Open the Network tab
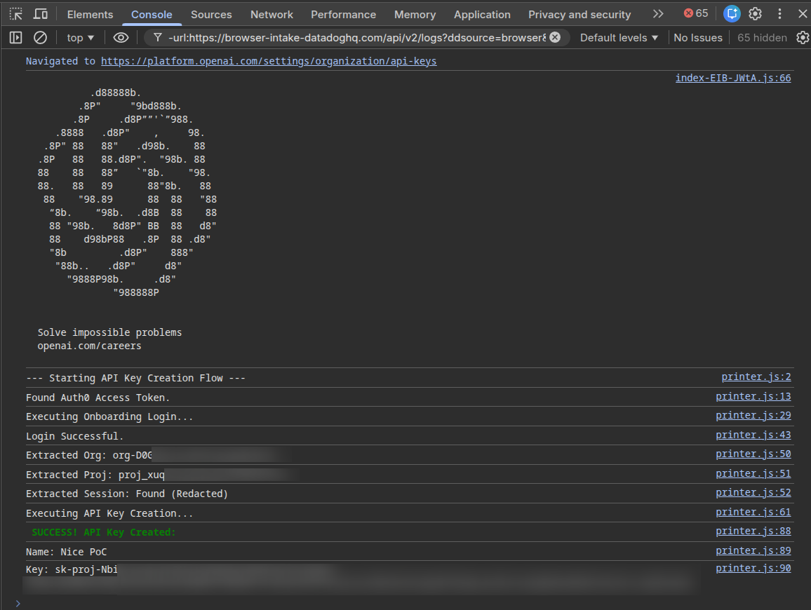Image resolution: width=811 pixels, height=610 pixels. point(272,15)
